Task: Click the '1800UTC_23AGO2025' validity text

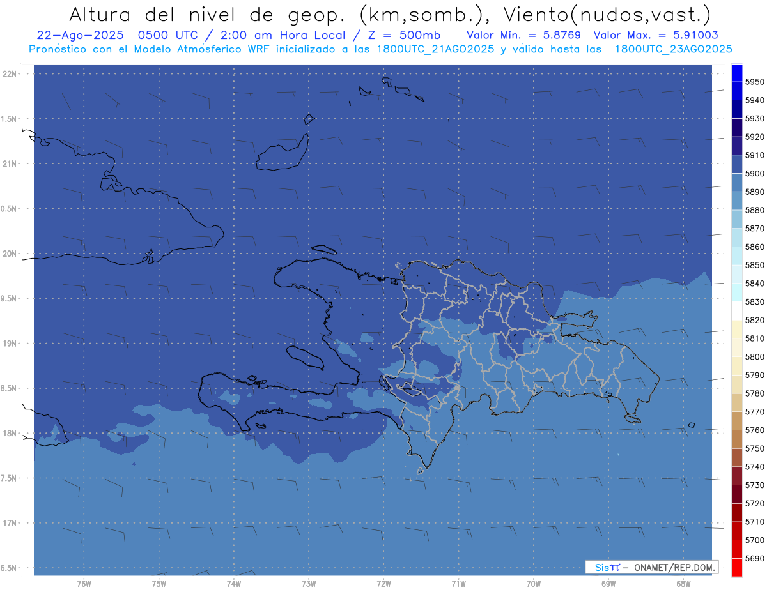Action: pyautogui.click(x=673, y=49)
